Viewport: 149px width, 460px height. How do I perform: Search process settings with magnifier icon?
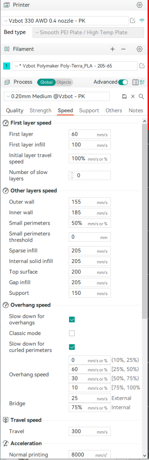[141, 96]
